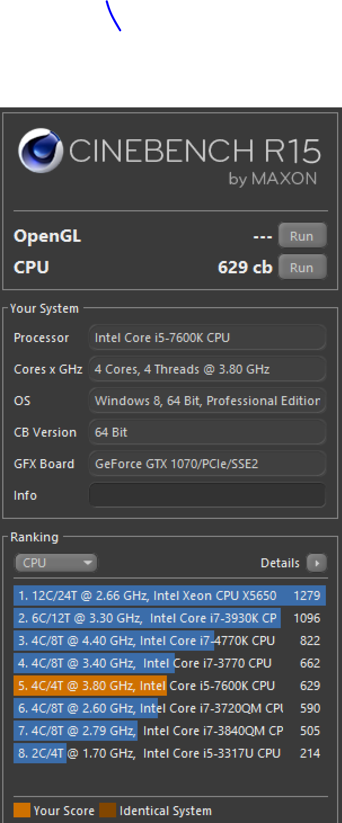Select your i5-7600K score row
342x823 pixels.
tap(169, 686)
